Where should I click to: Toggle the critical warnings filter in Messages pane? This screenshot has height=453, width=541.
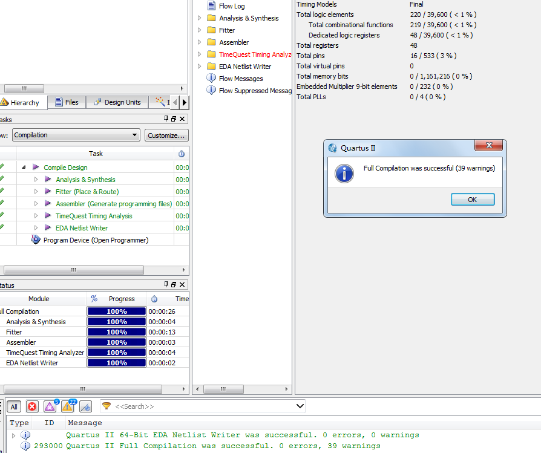[x=48, y=406]
